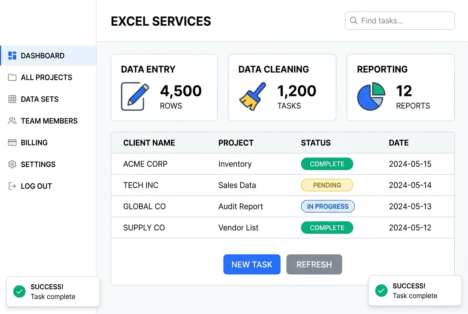
Task: Click the NEW TASK button
Action: coord(252,264)
